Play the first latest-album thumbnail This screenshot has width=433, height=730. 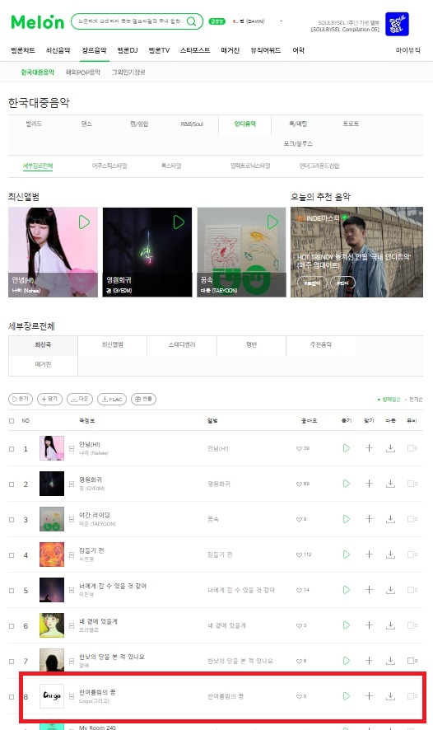click(84, 222)
